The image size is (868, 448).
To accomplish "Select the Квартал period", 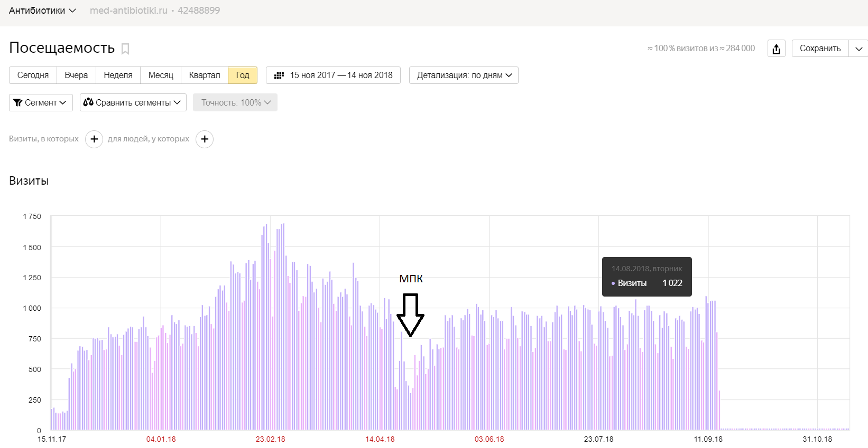I will coord(205,75).
